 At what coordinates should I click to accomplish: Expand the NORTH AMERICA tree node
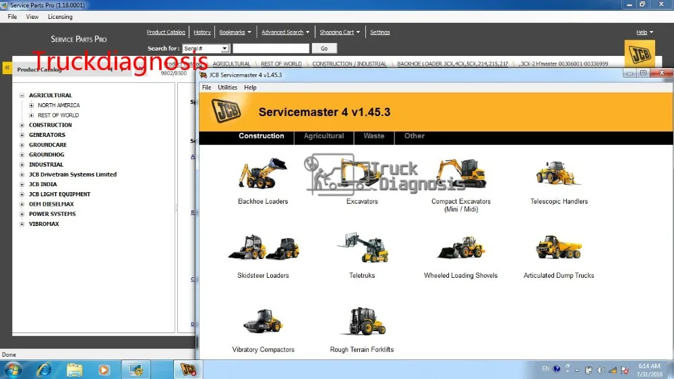tap(32, 105)
